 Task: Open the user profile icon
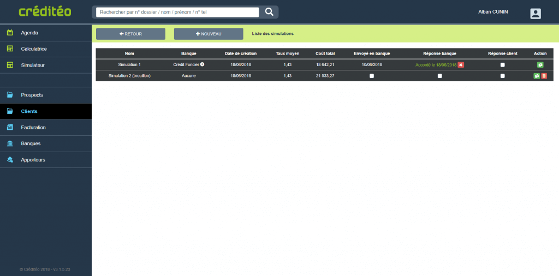[x=536, y=14]
